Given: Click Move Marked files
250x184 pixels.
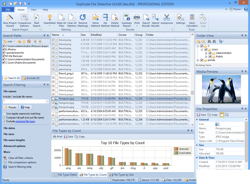Looking at the screenshot, I should click(x=95, y=20).
